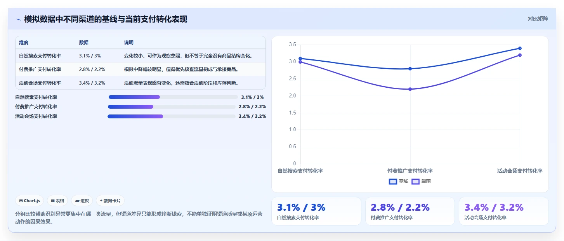
Task: Click the 活动会场支付转化率 table row label
Action: 40,83
